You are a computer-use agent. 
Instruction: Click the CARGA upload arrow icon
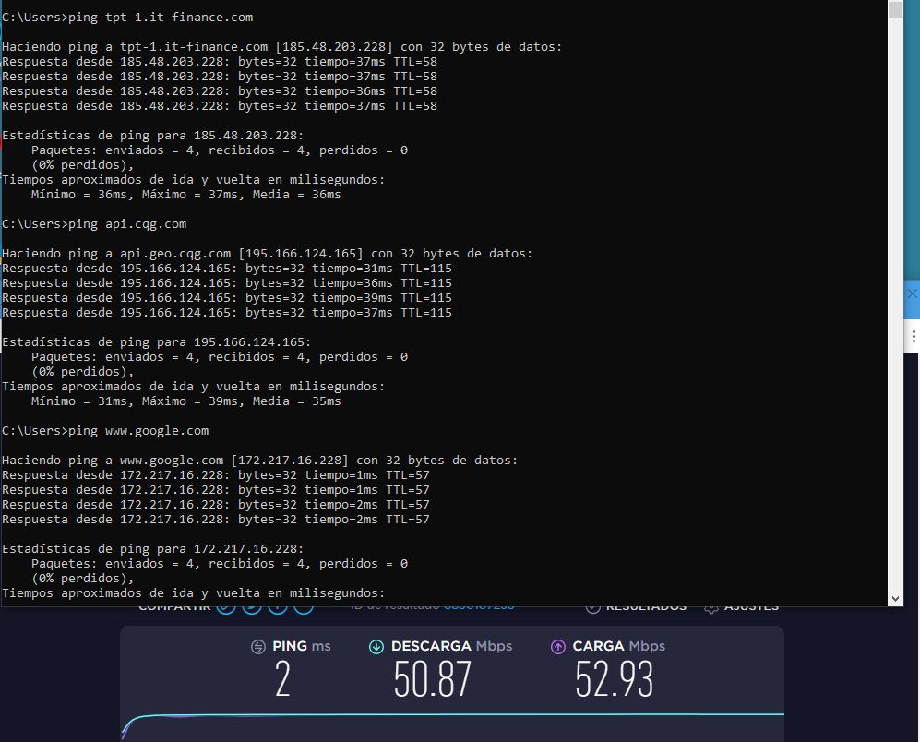(558, 647)
